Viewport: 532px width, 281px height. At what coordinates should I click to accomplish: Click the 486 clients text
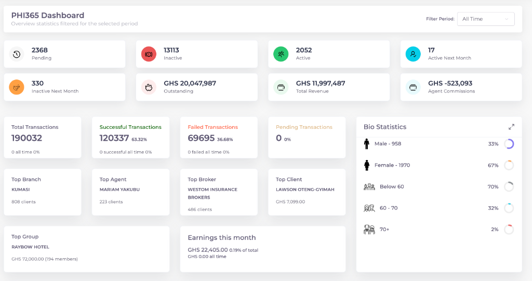pyautogui.click(x=200, y=209)
